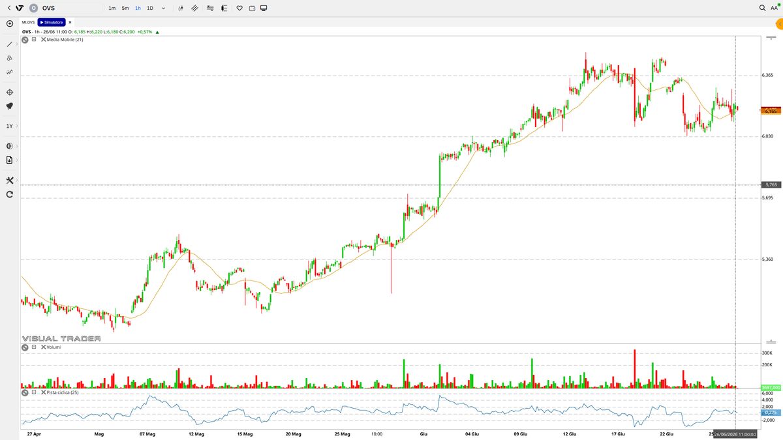Open the diagonal lines indicators icon
The height and width of the screenshot is (440, 783).
(x=194, y=8)
